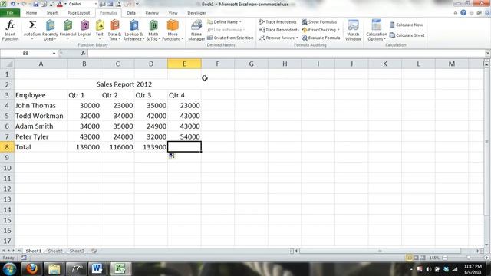Open the File tab
This screenshot has height=276, width=491.
coord(10,13)
